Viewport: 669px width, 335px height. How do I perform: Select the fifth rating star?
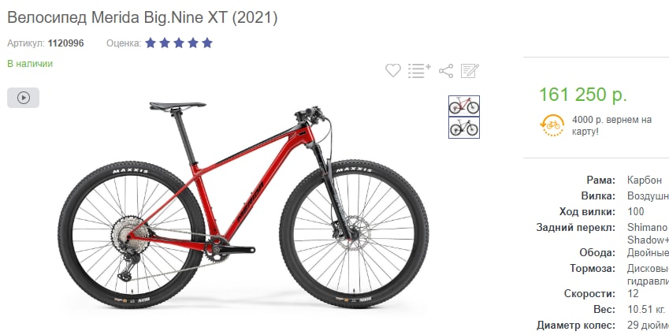point(207,43)
